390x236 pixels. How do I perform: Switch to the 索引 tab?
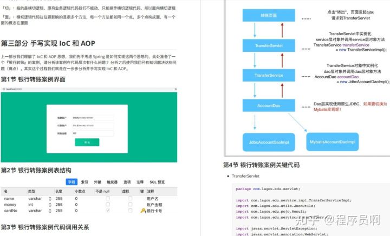pos(84,182)
